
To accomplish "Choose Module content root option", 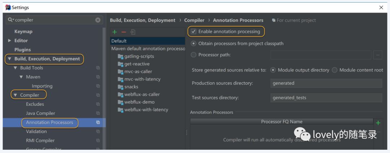I will point(334,70).
